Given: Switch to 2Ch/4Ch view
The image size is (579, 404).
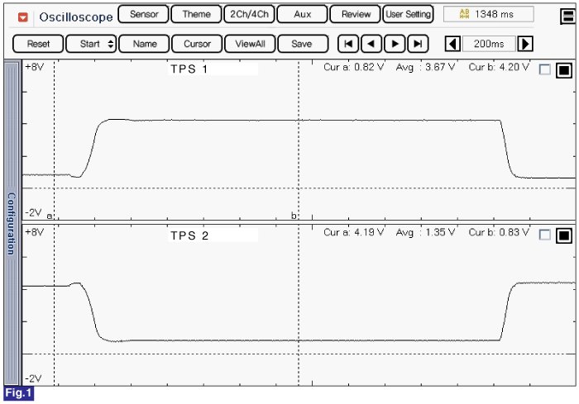Looking at the screenshot, I should 248,14.
